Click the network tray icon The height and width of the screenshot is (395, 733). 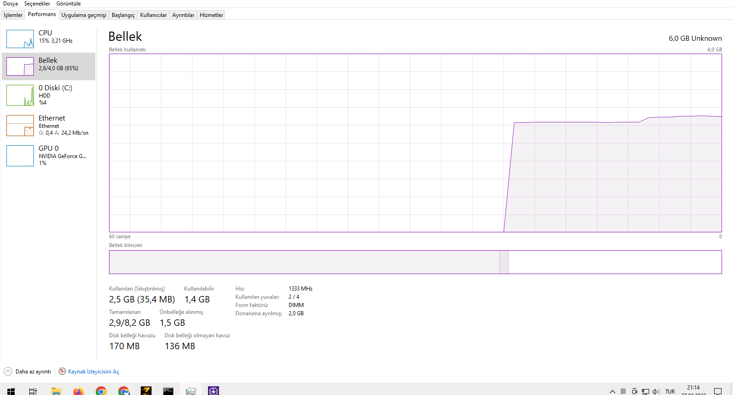point(645,391)
